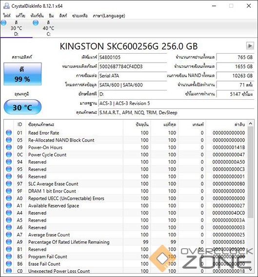This screenshot has width=258, height=277.
Task: Select the C: disk status icon at 40 °C
Action: (x=36, y=23)
